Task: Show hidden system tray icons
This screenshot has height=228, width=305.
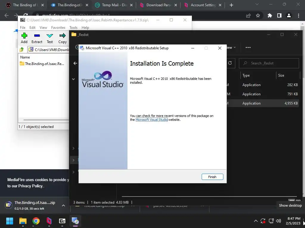Action: pos(256,221)
